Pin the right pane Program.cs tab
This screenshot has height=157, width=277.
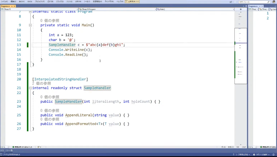[x=260, y=6]
